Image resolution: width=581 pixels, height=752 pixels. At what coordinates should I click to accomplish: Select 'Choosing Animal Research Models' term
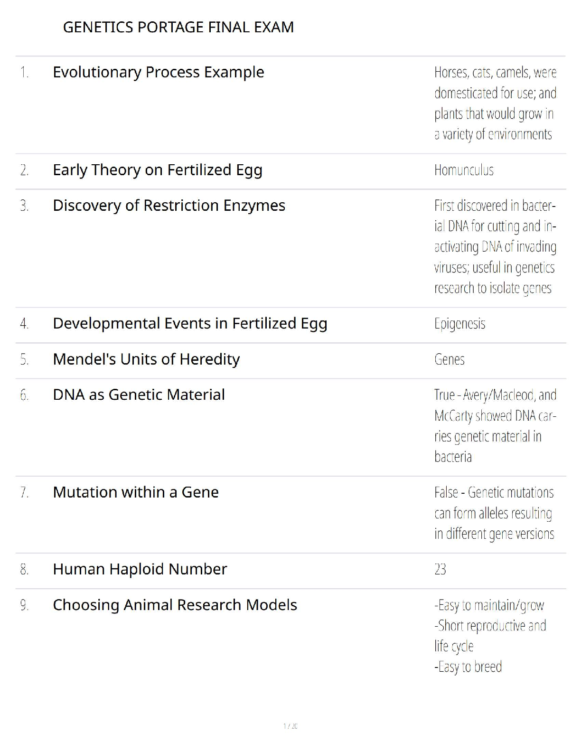pyautogui.click(x=175, y=605)
